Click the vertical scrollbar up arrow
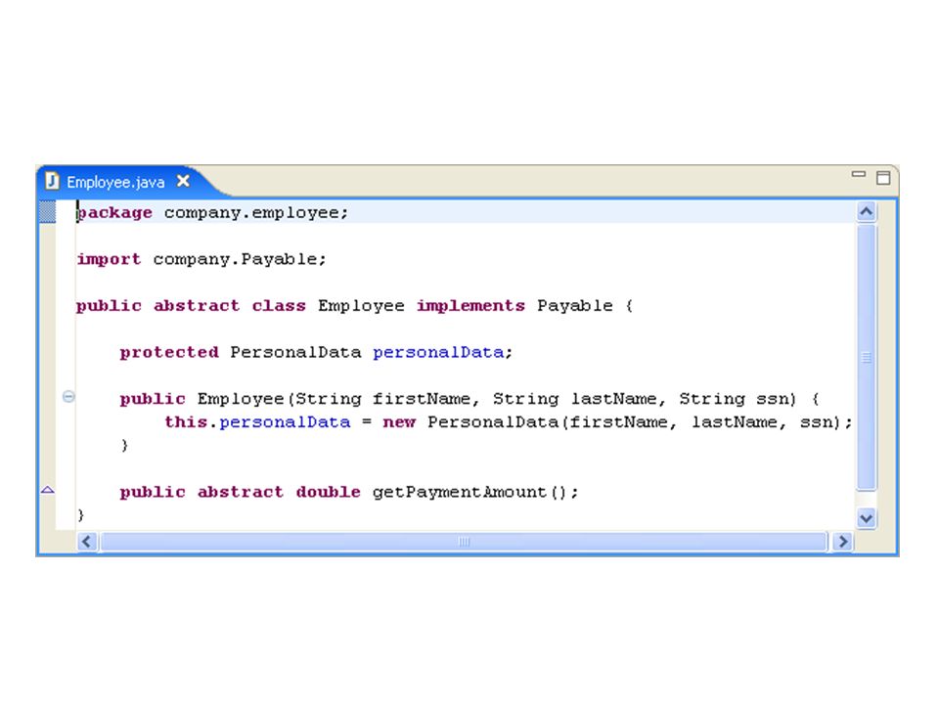 coord(866,211)
